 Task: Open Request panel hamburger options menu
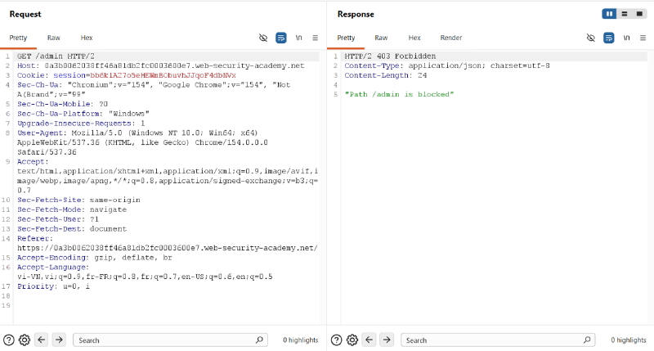[316, 38]
